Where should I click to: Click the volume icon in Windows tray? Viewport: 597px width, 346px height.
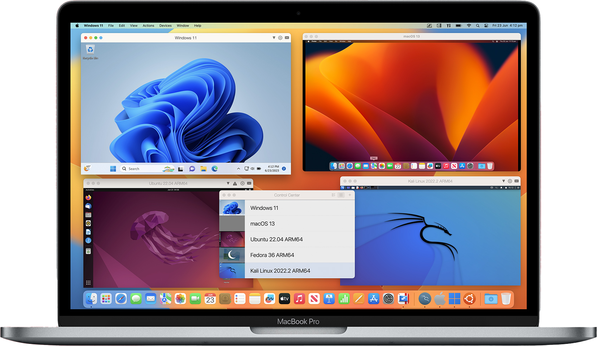253,169
